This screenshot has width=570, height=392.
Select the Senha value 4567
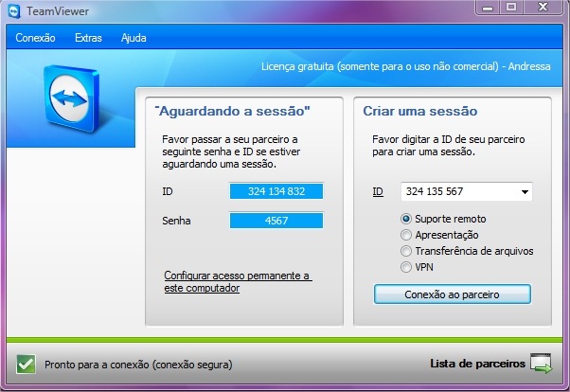pos(276,221)
